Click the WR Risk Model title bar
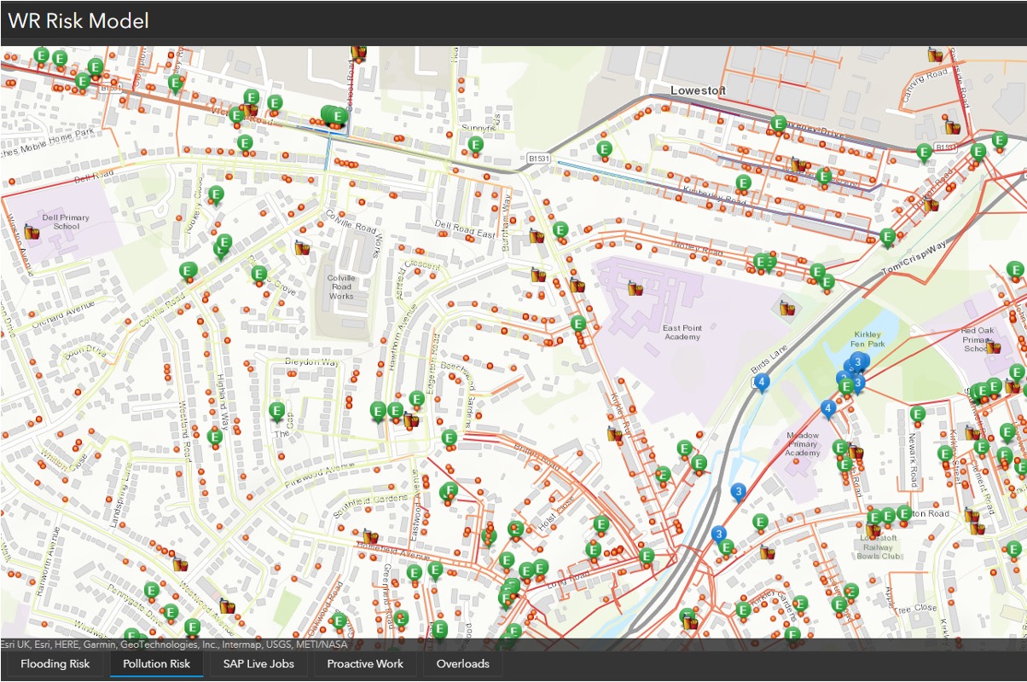 (76, 20)
